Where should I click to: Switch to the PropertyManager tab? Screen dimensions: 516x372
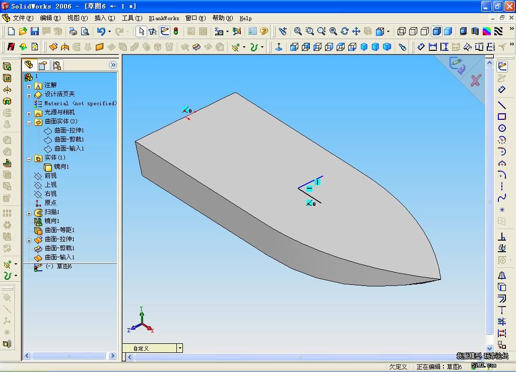(x=43, y=65)
